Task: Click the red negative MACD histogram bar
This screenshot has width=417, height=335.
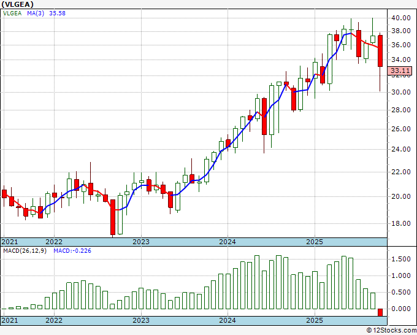Action: click(x=380, y=313)
